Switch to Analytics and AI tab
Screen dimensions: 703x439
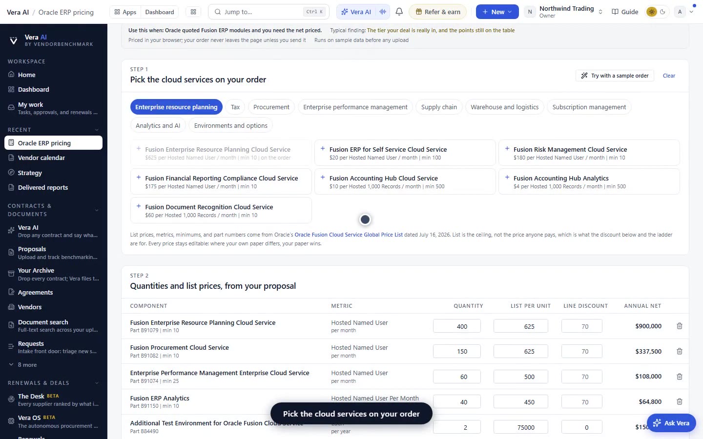(158, 126)
